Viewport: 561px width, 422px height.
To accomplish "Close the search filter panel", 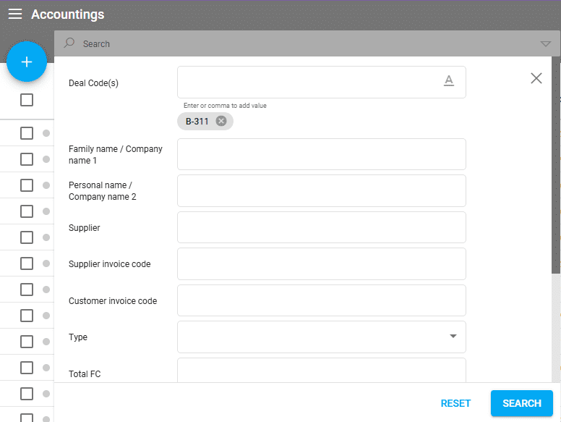I will click(536, 78).
